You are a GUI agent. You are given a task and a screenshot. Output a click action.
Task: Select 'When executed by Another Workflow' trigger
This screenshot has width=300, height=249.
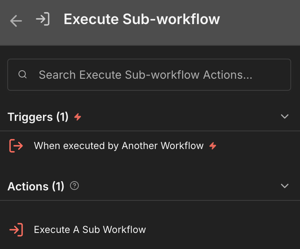[x=119, y=146]
